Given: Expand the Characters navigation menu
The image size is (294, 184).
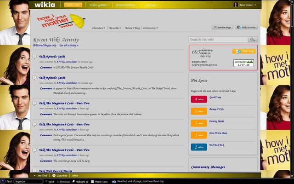Looking at the screenshot, I should (x=98, y=28).
